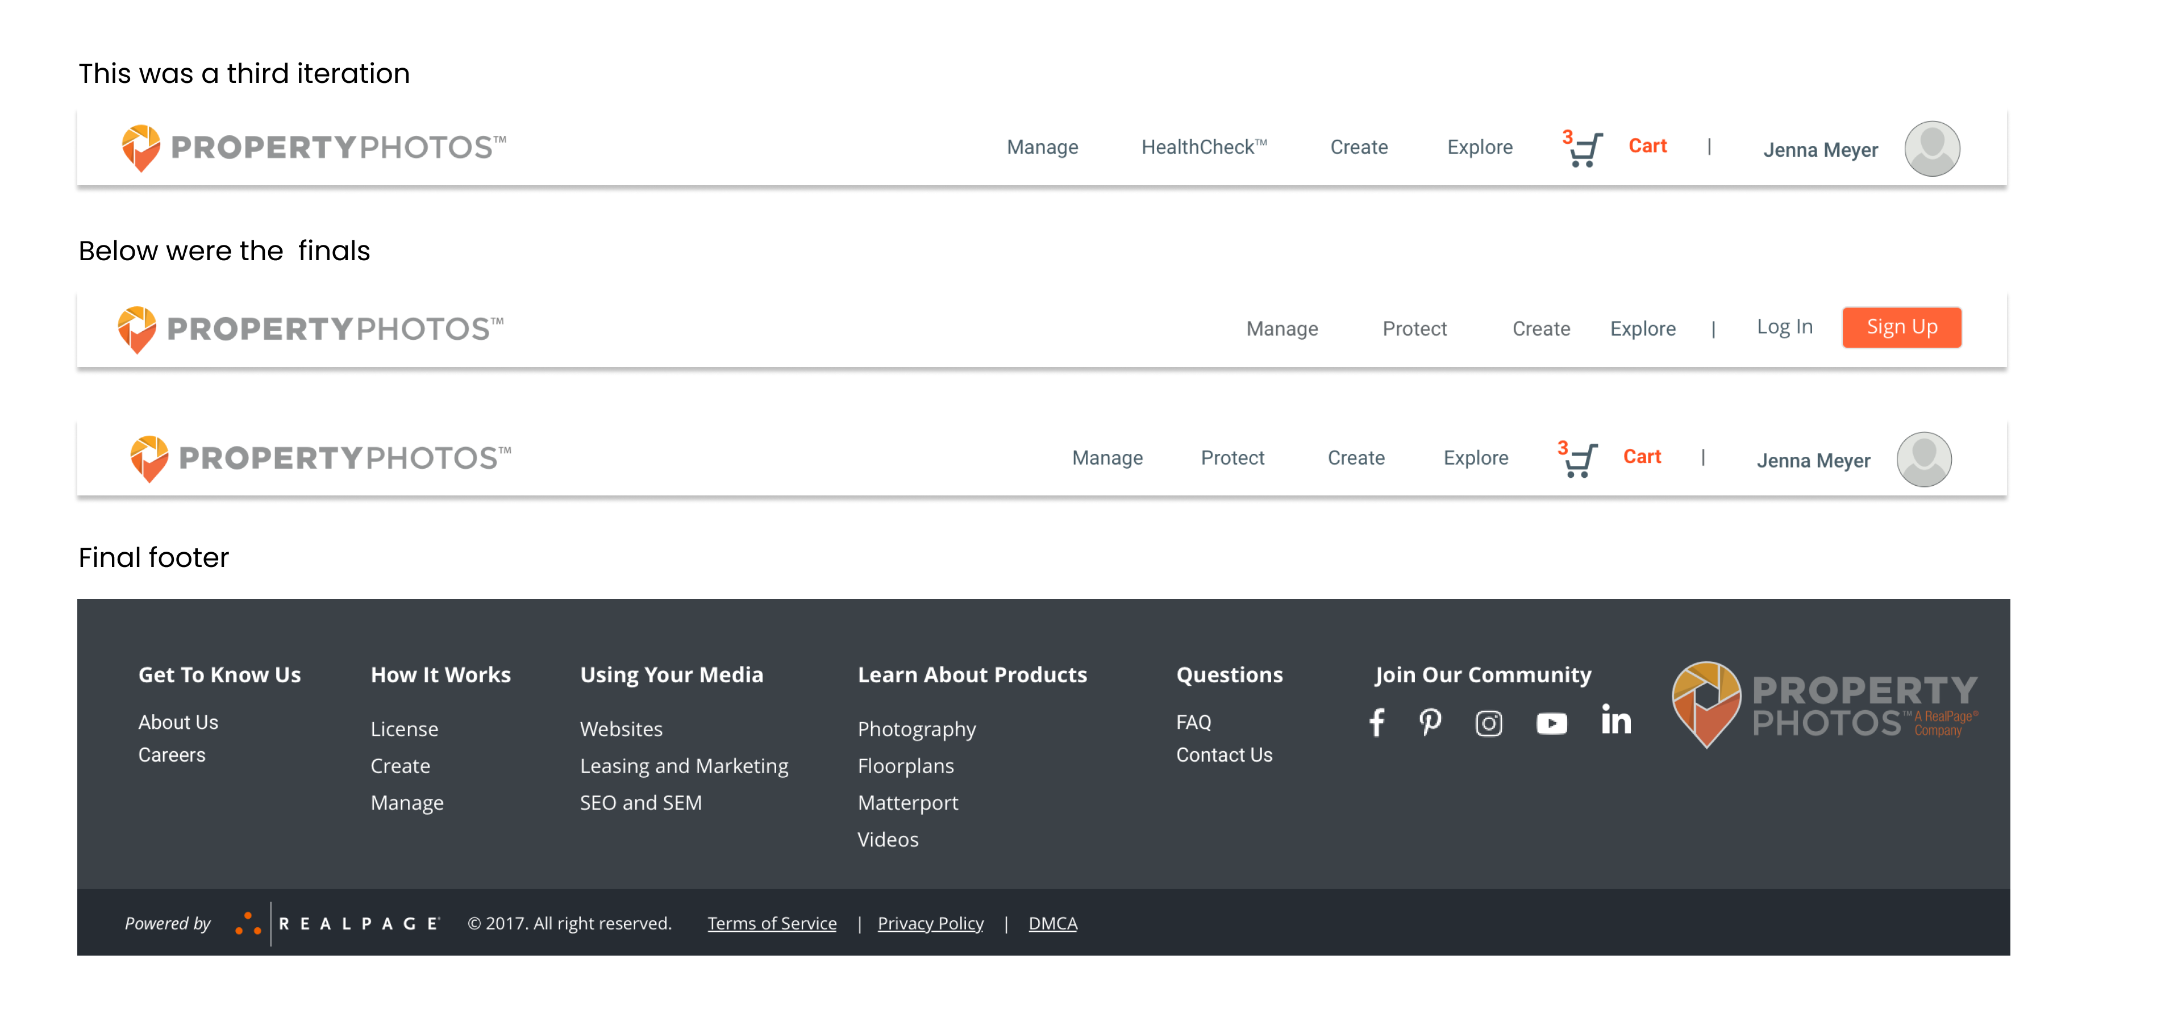This screenshot has width=2182, height=1009.
Task: Select Manage in third iteration header
Action: [1042, 147]
